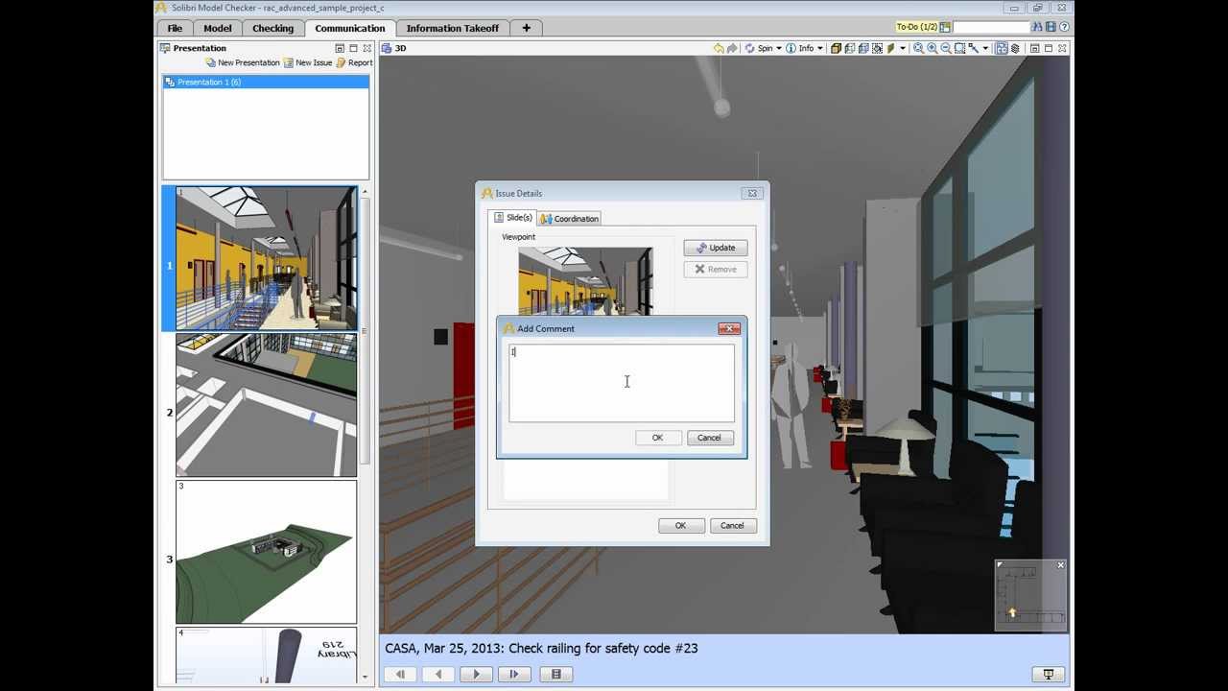Click the presentation screen mode icon

1049,675
